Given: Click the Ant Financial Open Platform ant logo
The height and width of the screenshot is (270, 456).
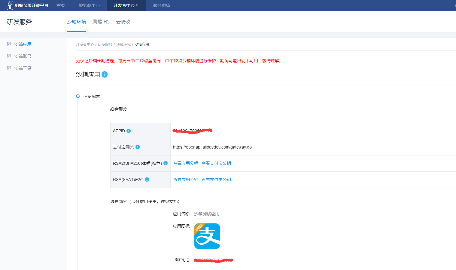Looking at the screenshot, I should click(x=10, y=5).
